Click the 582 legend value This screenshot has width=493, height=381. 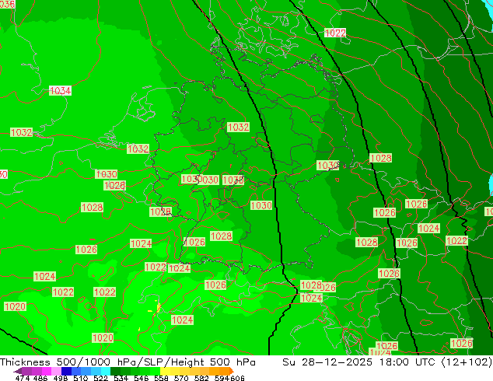(201, 378)
